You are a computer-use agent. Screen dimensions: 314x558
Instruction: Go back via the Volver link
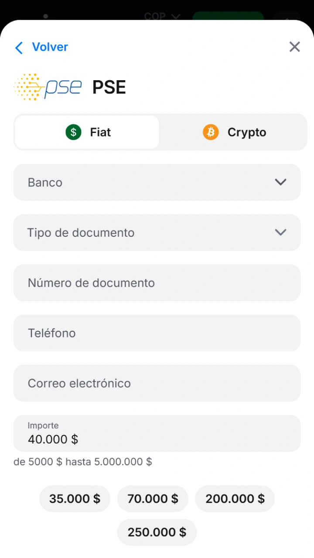50,47
